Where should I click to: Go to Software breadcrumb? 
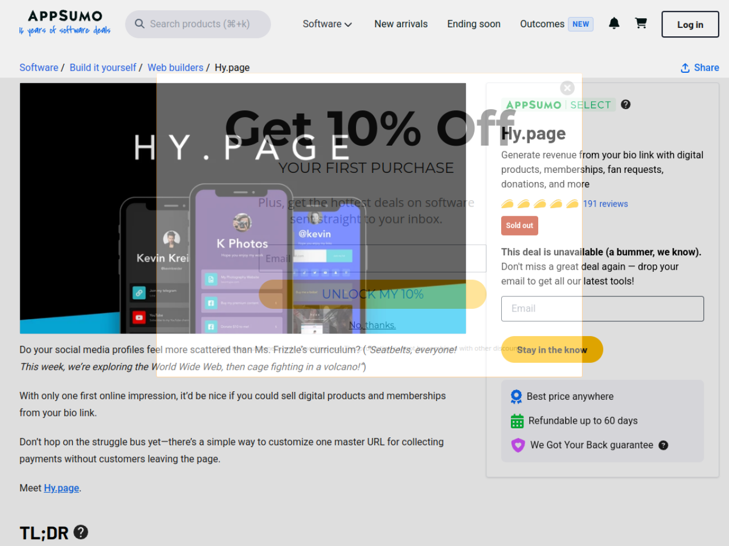point(39,68)
